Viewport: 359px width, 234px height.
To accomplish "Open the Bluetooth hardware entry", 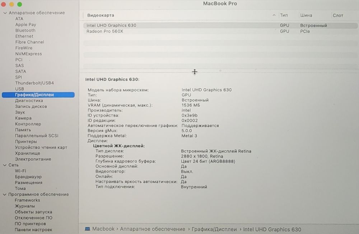I will 25,30.
